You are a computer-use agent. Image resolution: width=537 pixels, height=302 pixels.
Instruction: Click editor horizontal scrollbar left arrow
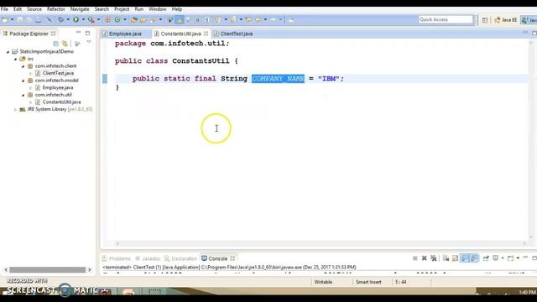117,243
